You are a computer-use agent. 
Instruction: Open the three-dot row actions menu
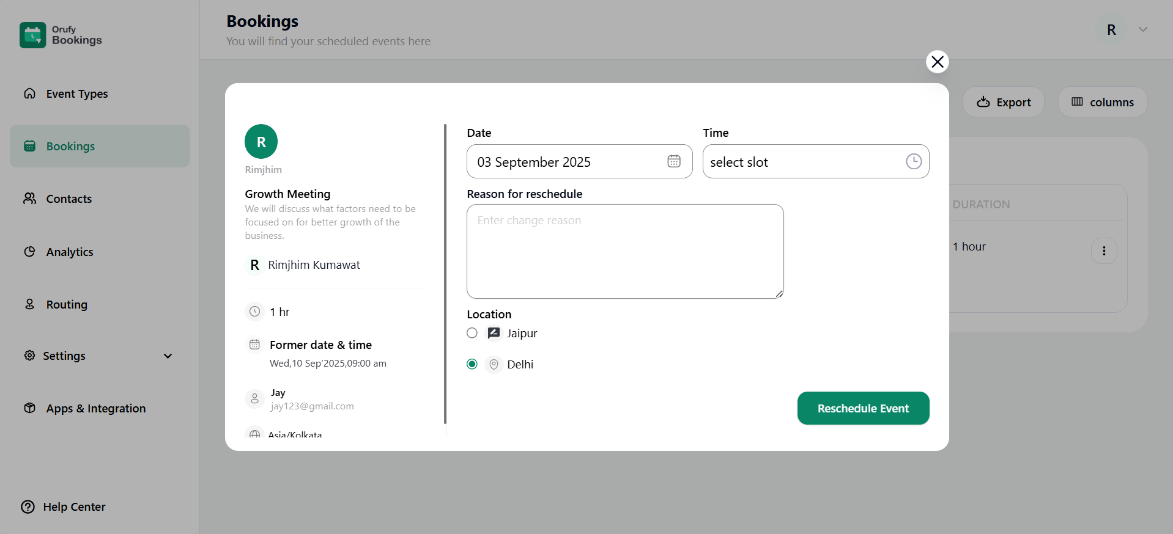tap(1103, 251)
